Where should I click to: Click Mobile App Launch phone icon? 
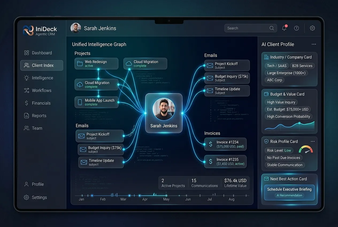point(80,102)
